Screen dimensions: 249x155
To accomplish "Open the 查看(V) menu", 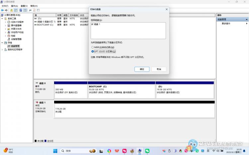I will click(x=24, y=6).
